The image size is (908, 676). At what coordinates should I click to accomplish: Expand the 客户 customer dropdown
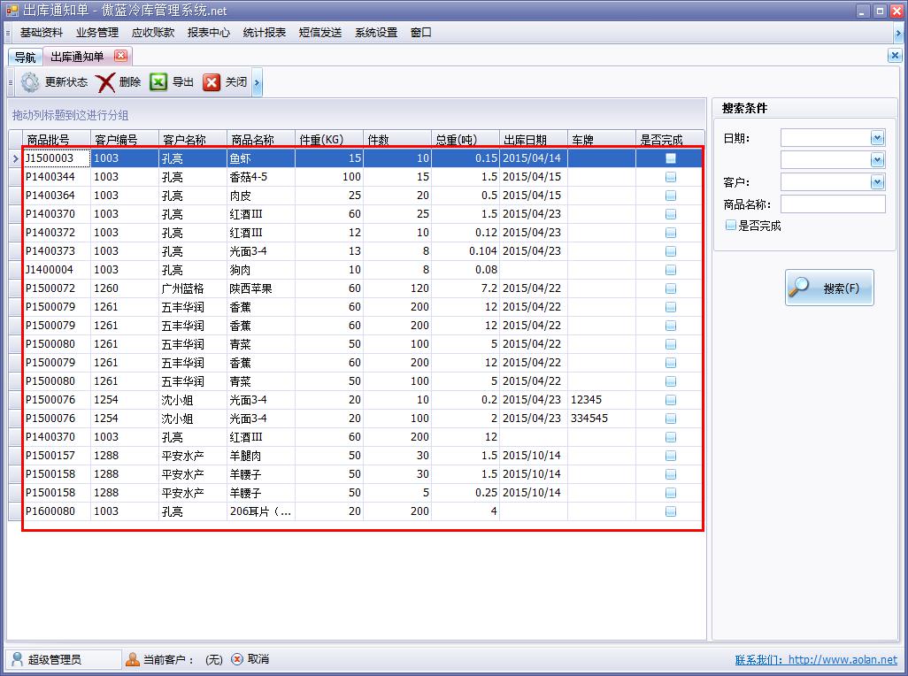(x=877, y=182)
